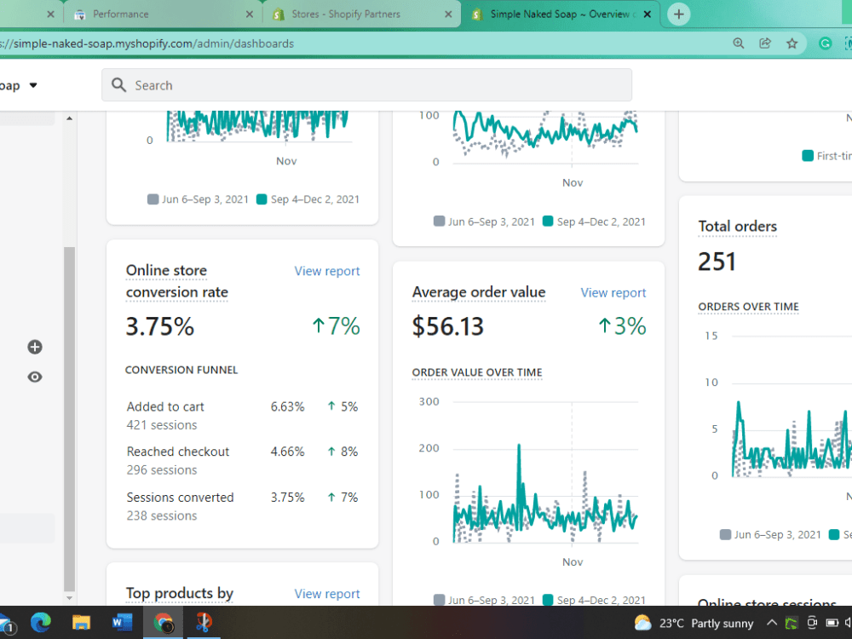Select the Simple Naked Soap Overview tab

click(x=560, y=14)
